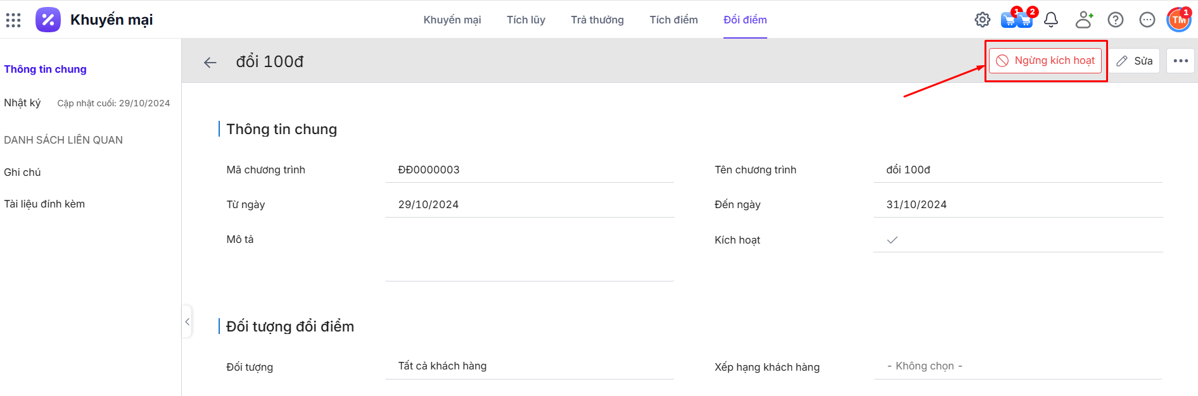Open the Xếp hạng khách hàng dropdown
The image size is (1198, 396).
pos(1017,366)
